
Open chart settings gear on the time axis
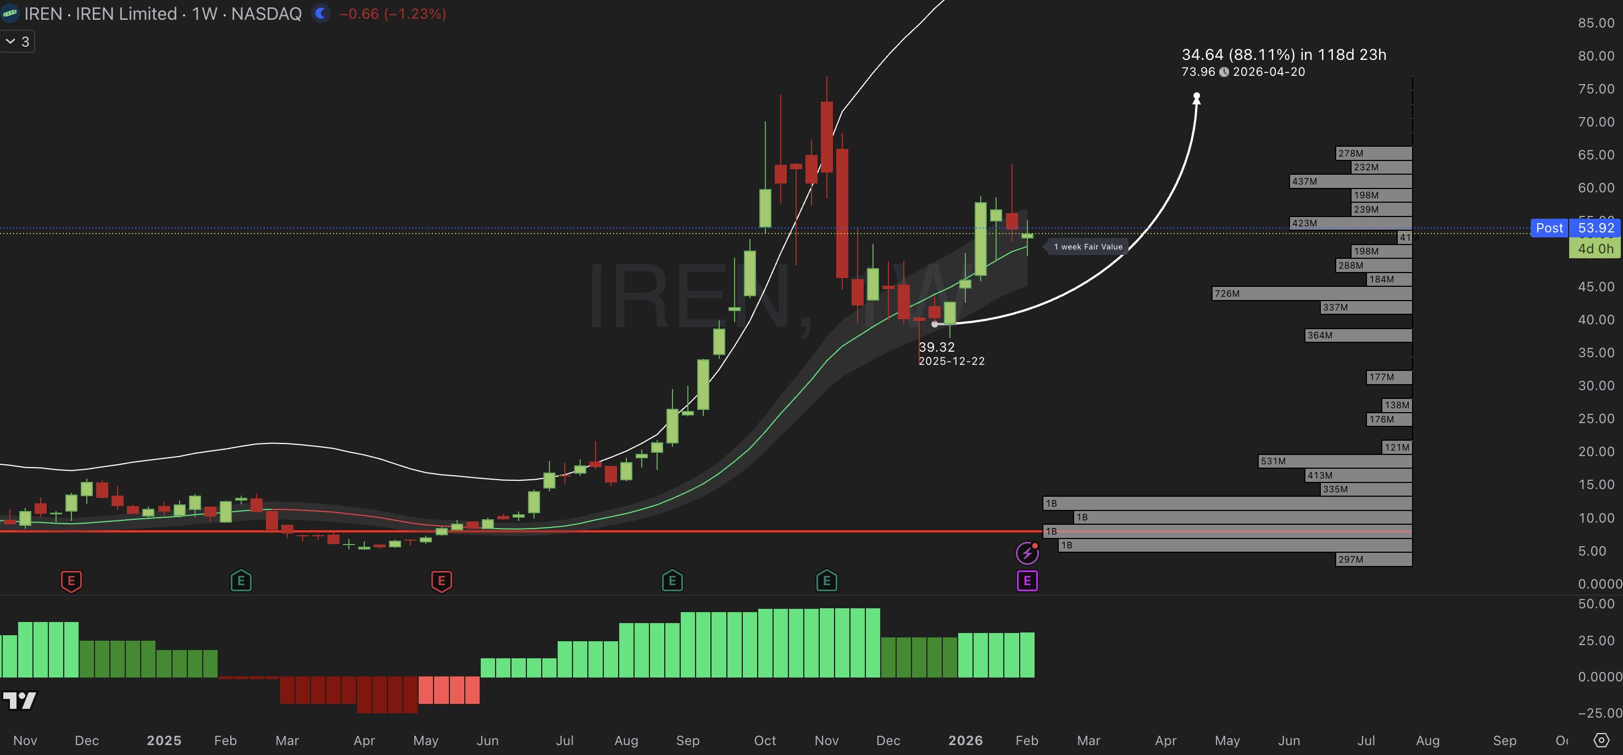[x=1601, y=740]
